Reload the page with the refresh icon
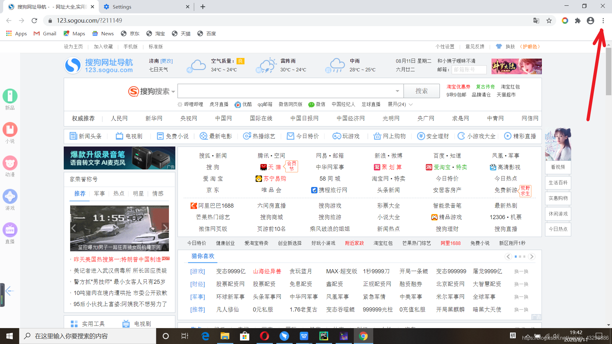Image resolution: width=612 pixels, height=344 pixels. click(34, 21)
